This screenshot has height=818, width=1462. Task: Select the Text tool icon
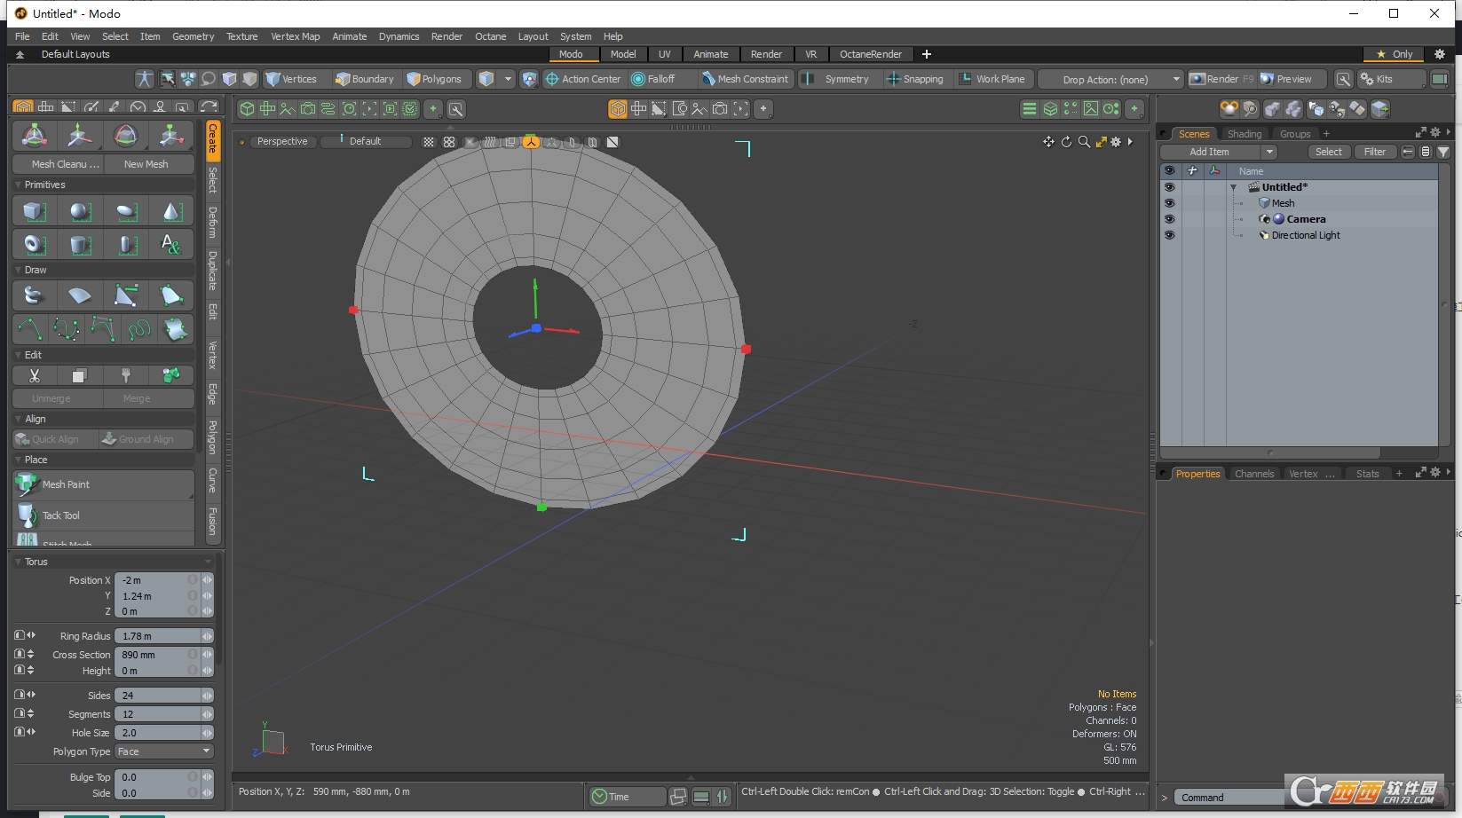coord(171,244)
